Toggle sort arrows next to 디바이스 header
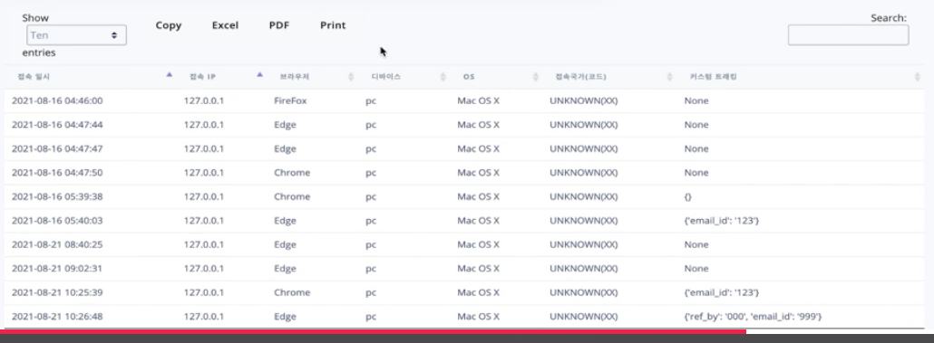This screenshot has width=934, height=343. pos(443,77)
